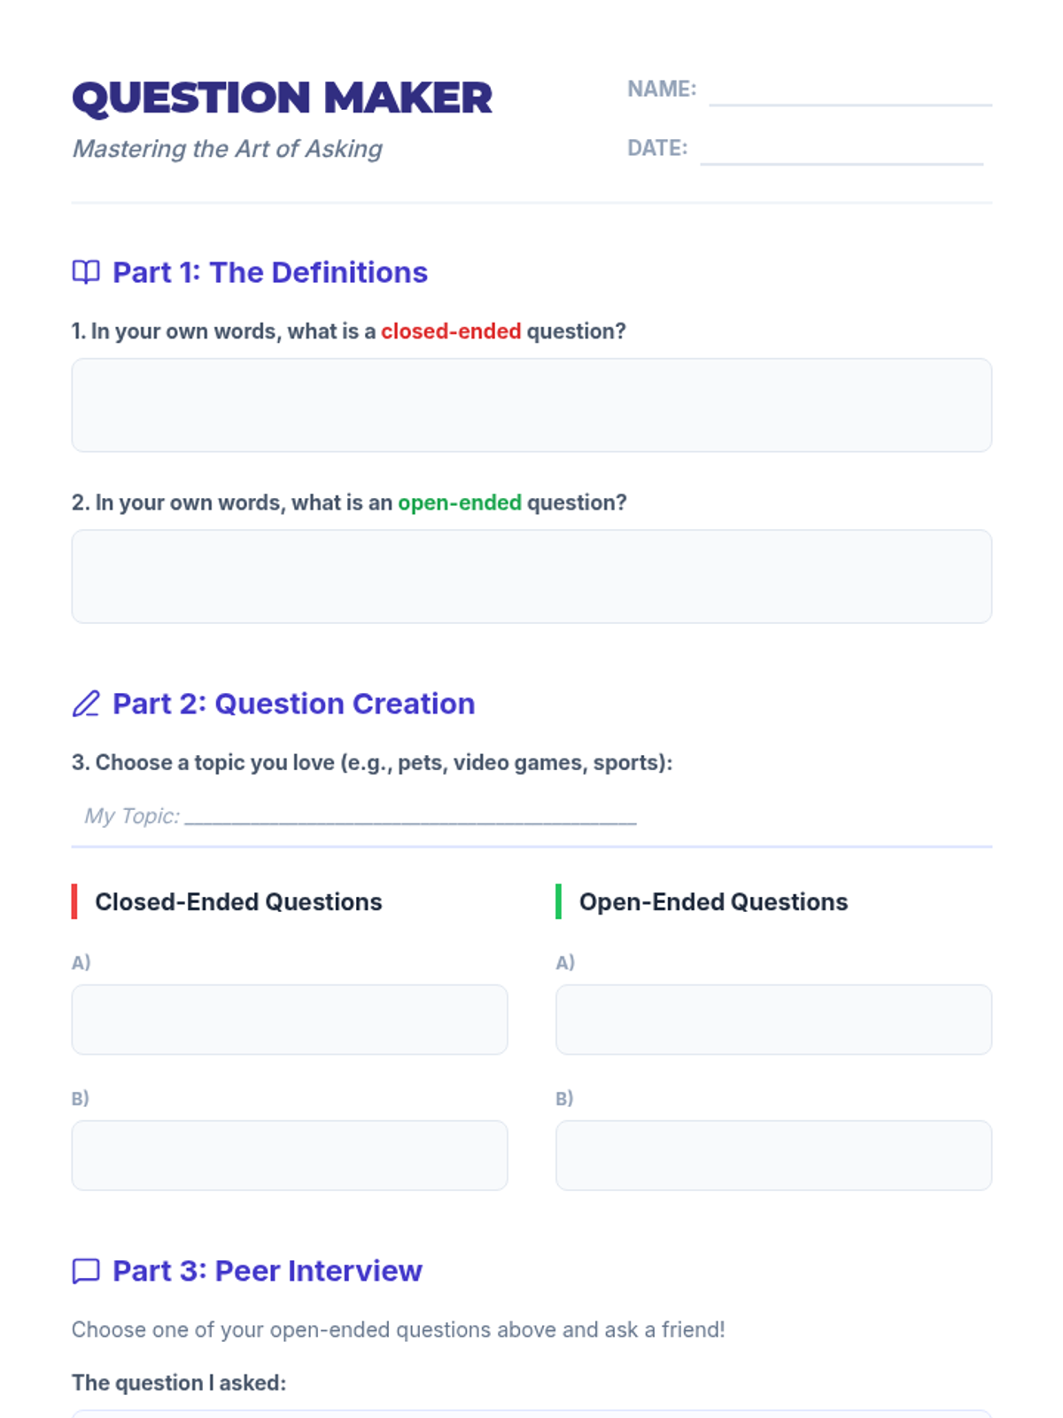Click the green open-ended text in question 2

point(460,503)
